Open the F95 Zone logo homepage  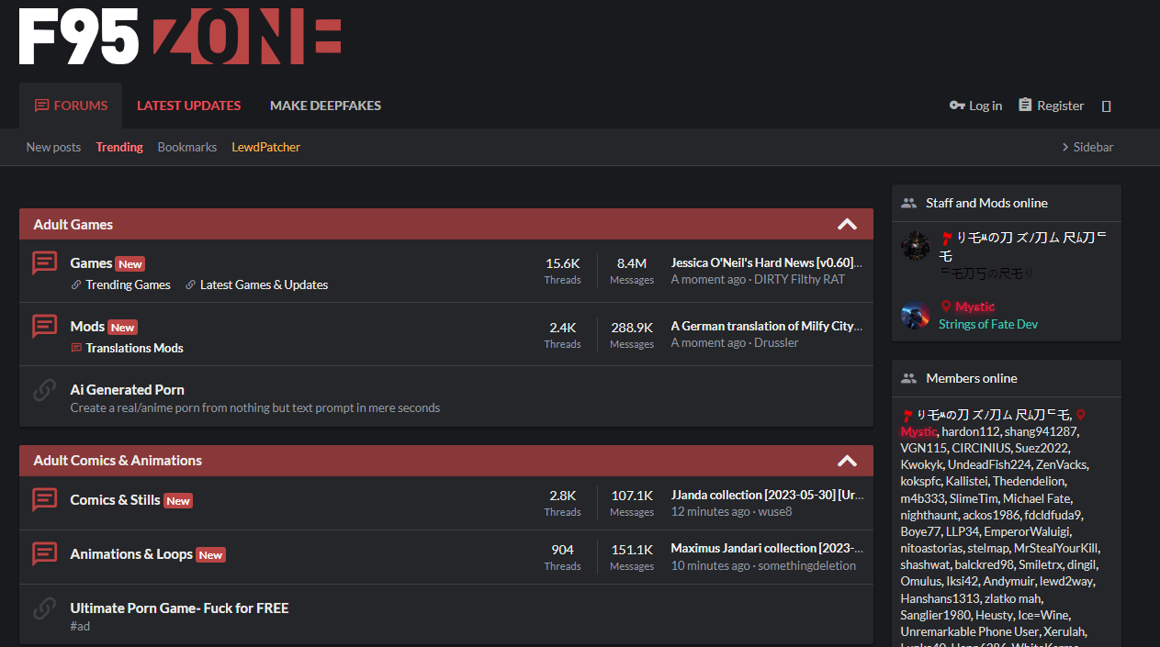coord(180,37)
